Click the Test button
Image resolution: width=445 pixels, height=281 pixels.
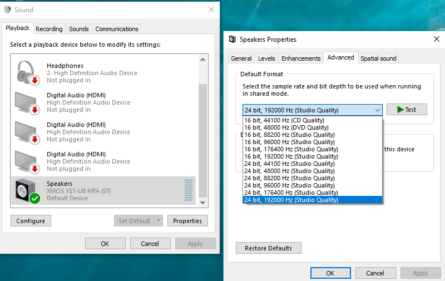[407, 110]
